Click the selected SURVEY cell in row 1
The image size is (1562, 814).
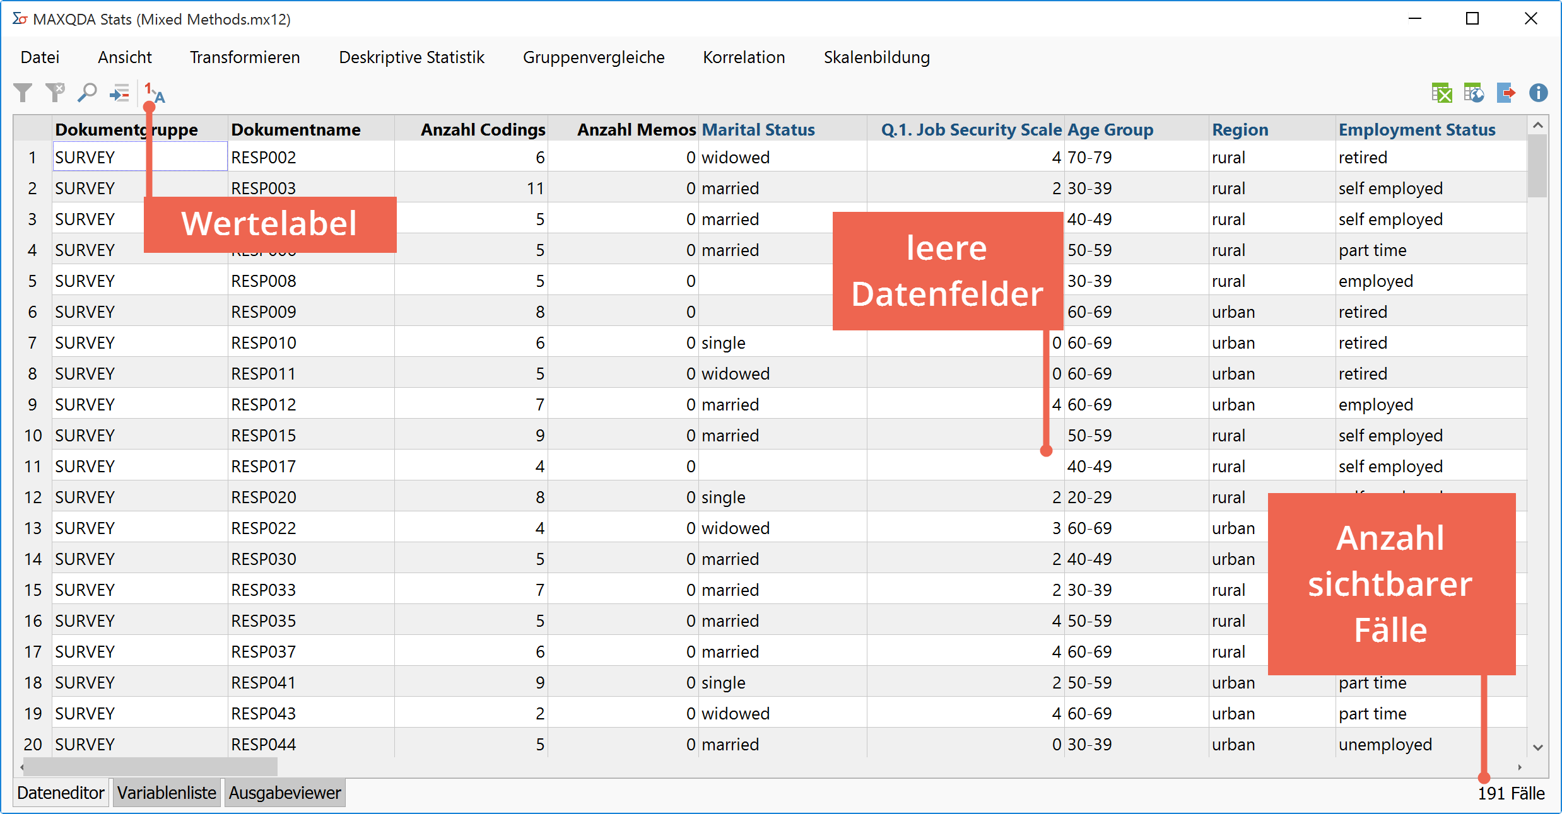coord(140,156)
